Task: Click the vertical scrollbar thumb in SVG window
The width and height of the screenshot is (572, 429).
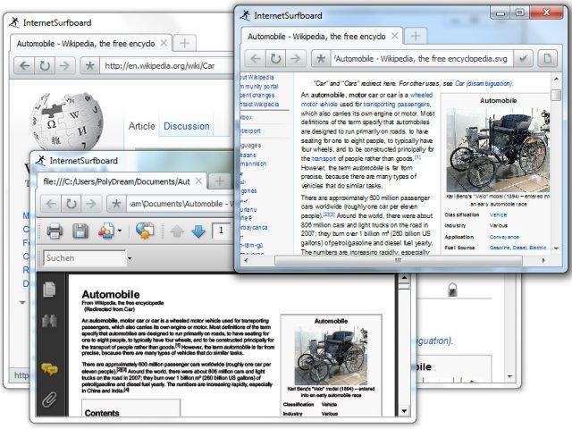Action: 556,95
